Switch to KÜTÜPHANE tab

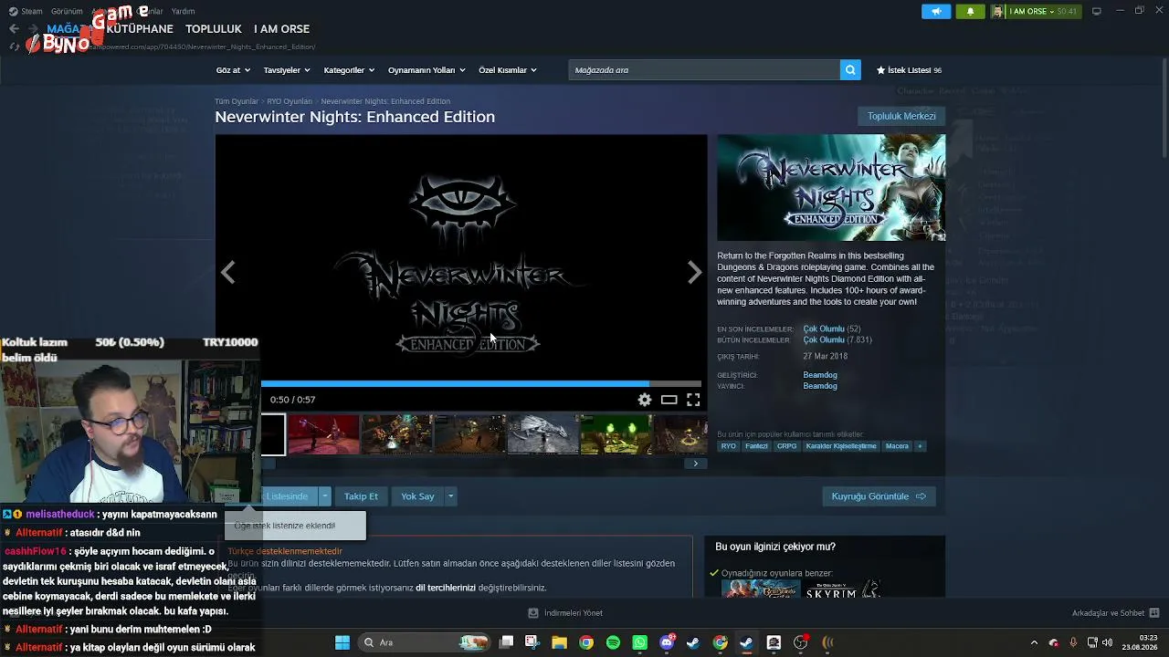point(140,28)
